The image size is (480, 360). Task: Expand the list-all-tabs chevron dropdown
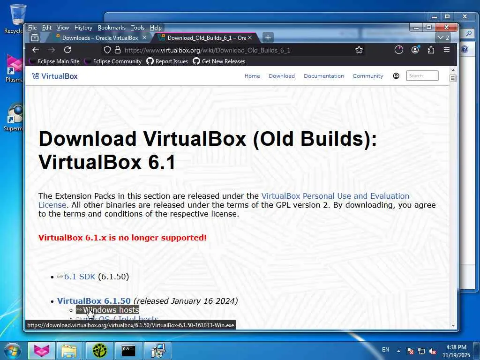443,37
